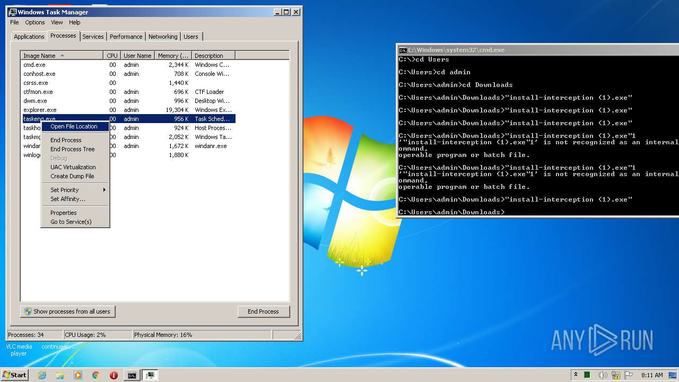Screen dimensions: 679x382
Task: Launch Windows Media Player from taskbar
Action: click(x=78, y=375)
